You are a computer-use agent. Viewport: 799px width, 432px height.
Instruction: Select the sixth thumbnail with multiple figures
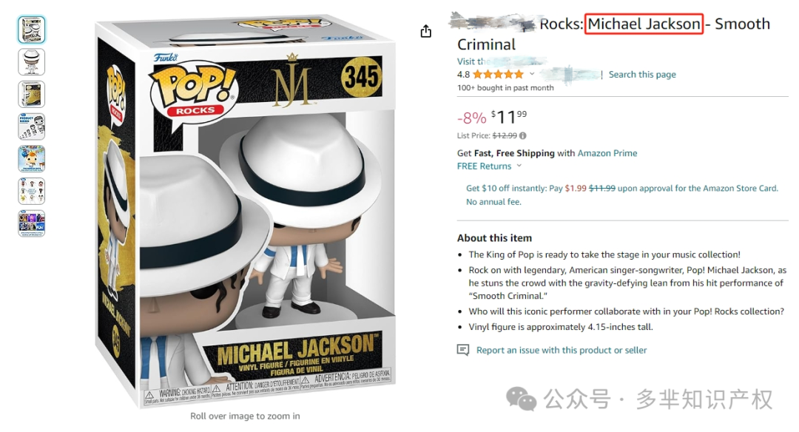tap(32, 191)
